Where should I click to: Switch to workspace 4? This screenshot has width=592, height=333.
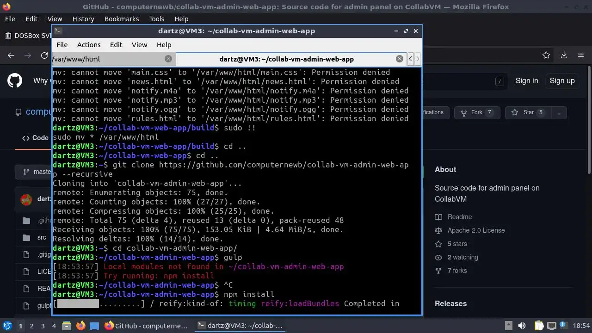54,326
